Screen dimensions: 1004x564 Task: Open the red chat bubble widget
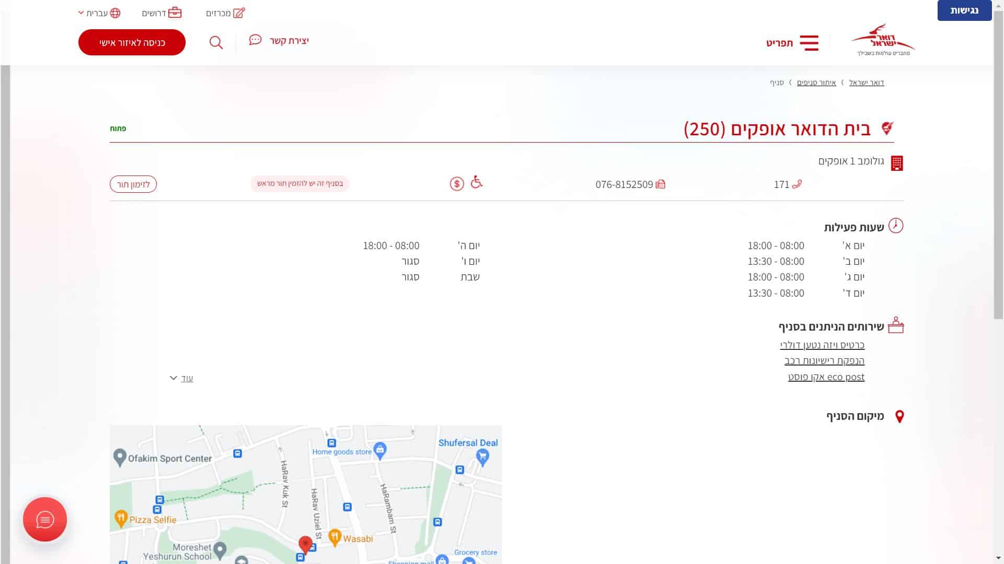click(x=45, y=519)
